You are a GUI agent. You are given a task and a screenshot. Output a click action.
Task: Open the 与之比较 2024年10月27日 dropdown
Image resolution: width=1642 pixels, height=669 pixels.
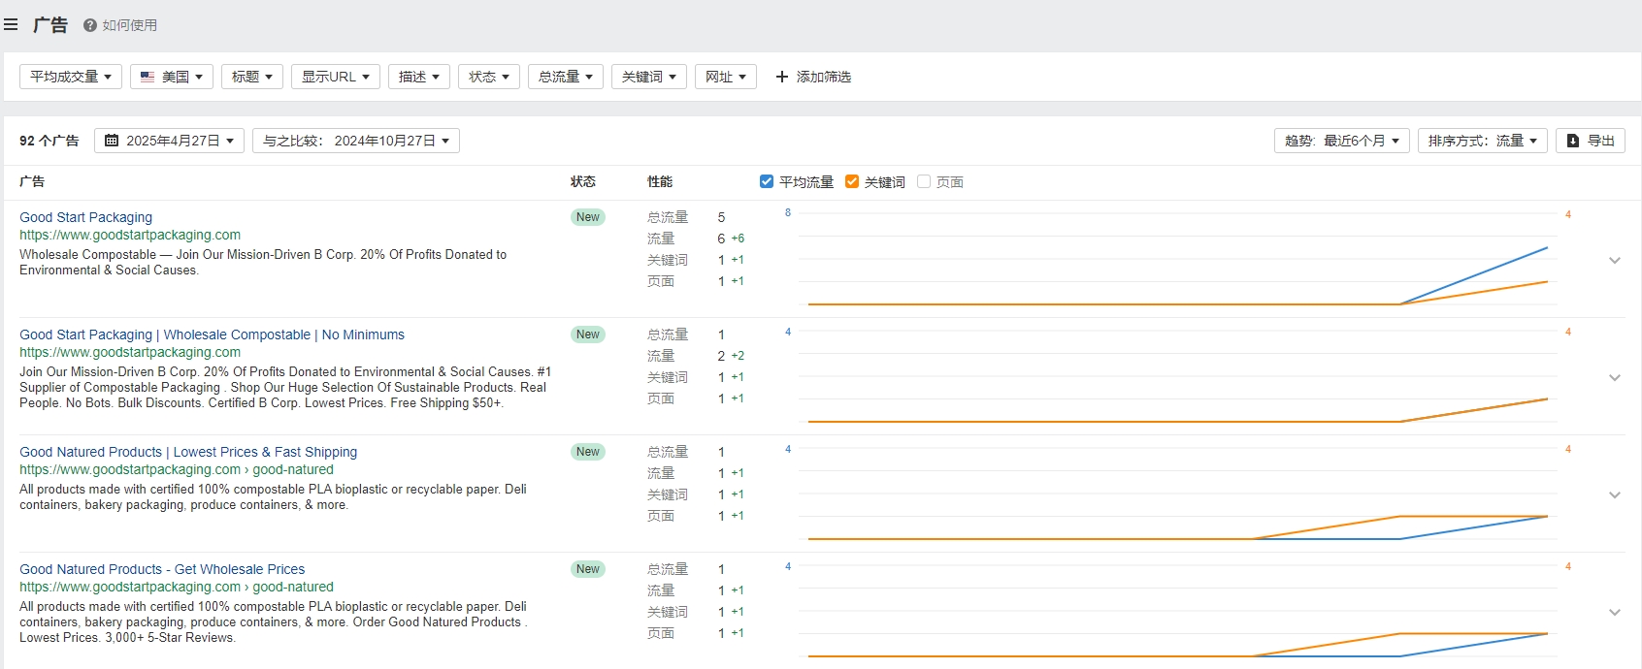[x=356, y=141]
